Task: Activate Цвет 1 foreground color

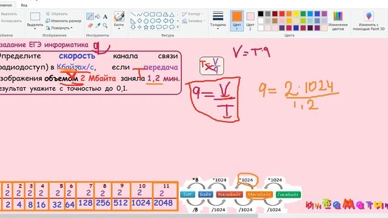Action: (x=237, y=21)
